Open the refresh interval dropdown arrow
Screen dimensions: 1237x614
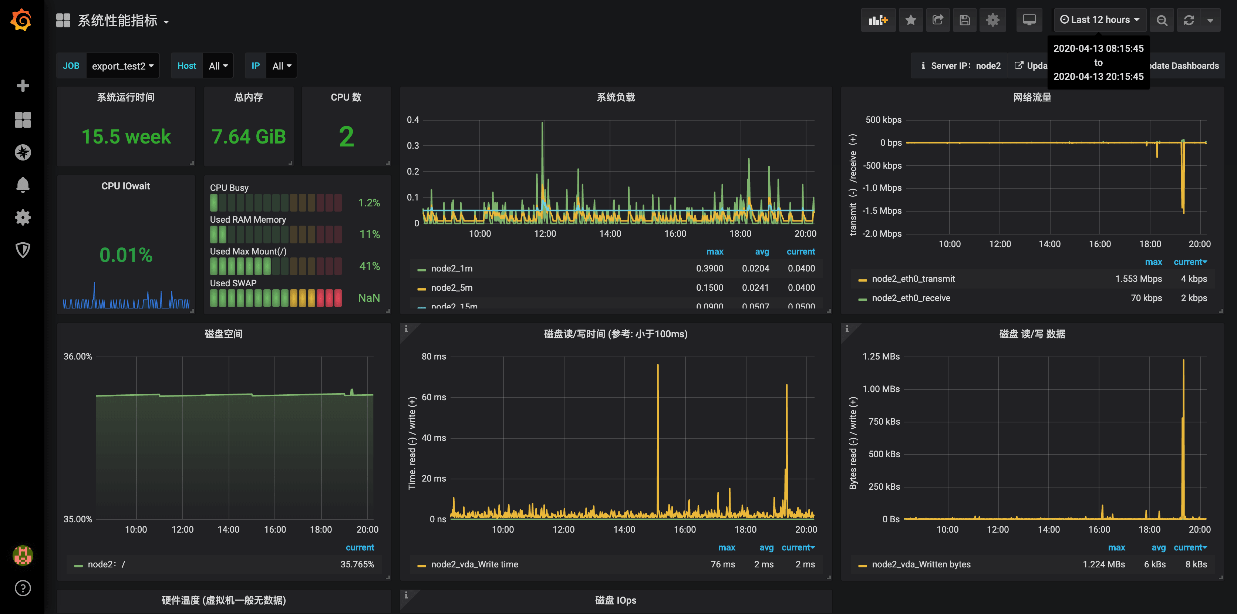pyautogui.click(x=1210, y=20)
